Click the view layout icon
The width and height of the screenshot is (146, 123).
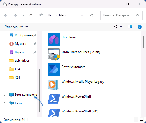tap(115, 27)
